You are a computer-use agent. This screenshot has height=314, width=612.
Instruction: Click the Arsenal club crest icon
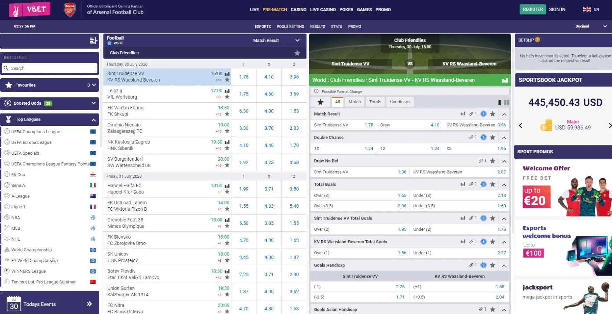(70, 10)
